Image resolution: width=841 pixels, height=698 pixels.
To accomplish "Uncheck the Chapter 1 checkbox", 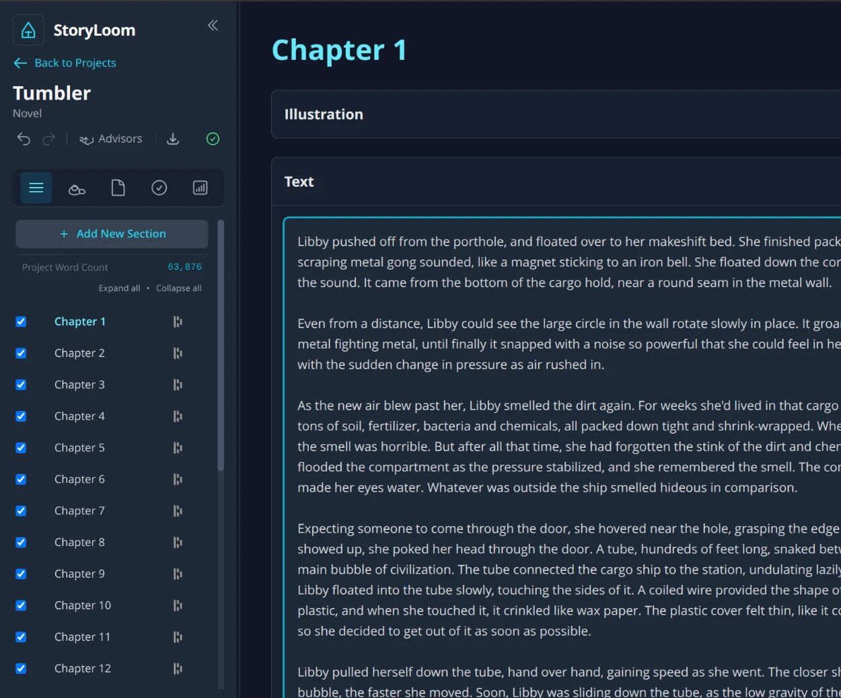I will coord(21,321).
